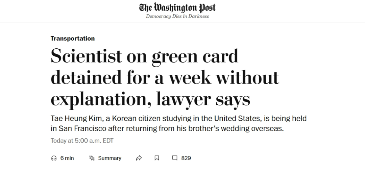Viewport: 365px width, 171px height.
Task: Select the 6 min audio label
Action: coord(67,158)
